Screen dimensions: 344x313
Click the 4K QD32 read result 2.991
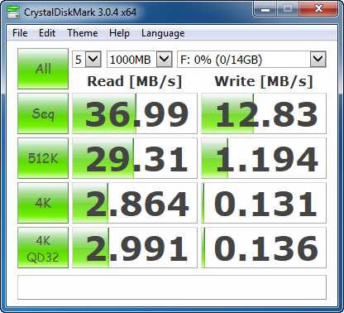click(135, 248)
